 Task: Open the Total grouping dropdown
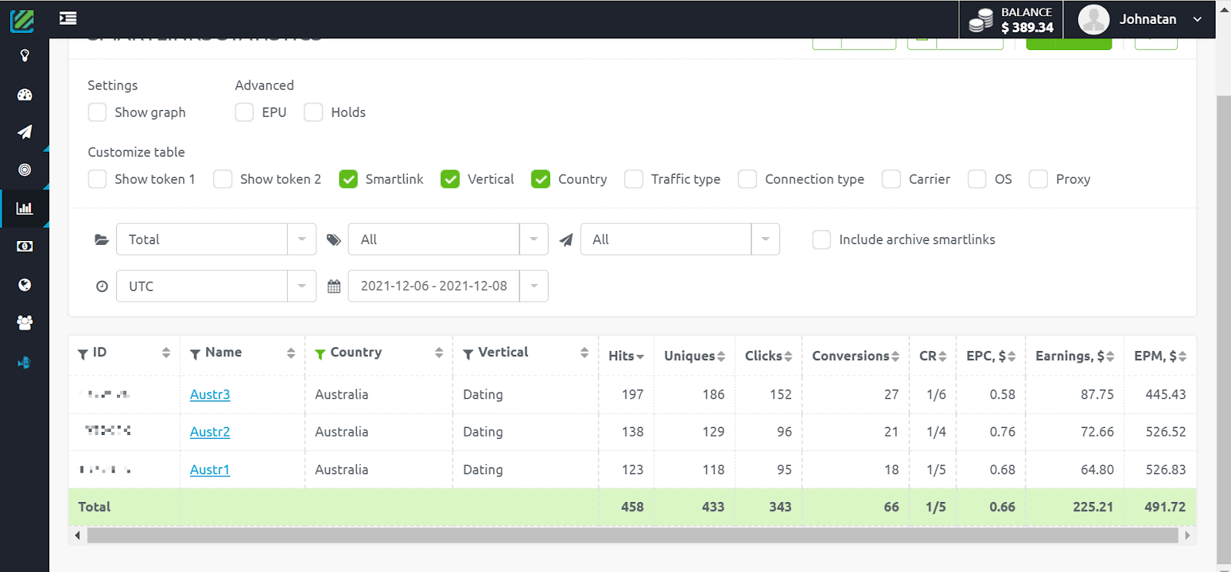coord(216,239)
